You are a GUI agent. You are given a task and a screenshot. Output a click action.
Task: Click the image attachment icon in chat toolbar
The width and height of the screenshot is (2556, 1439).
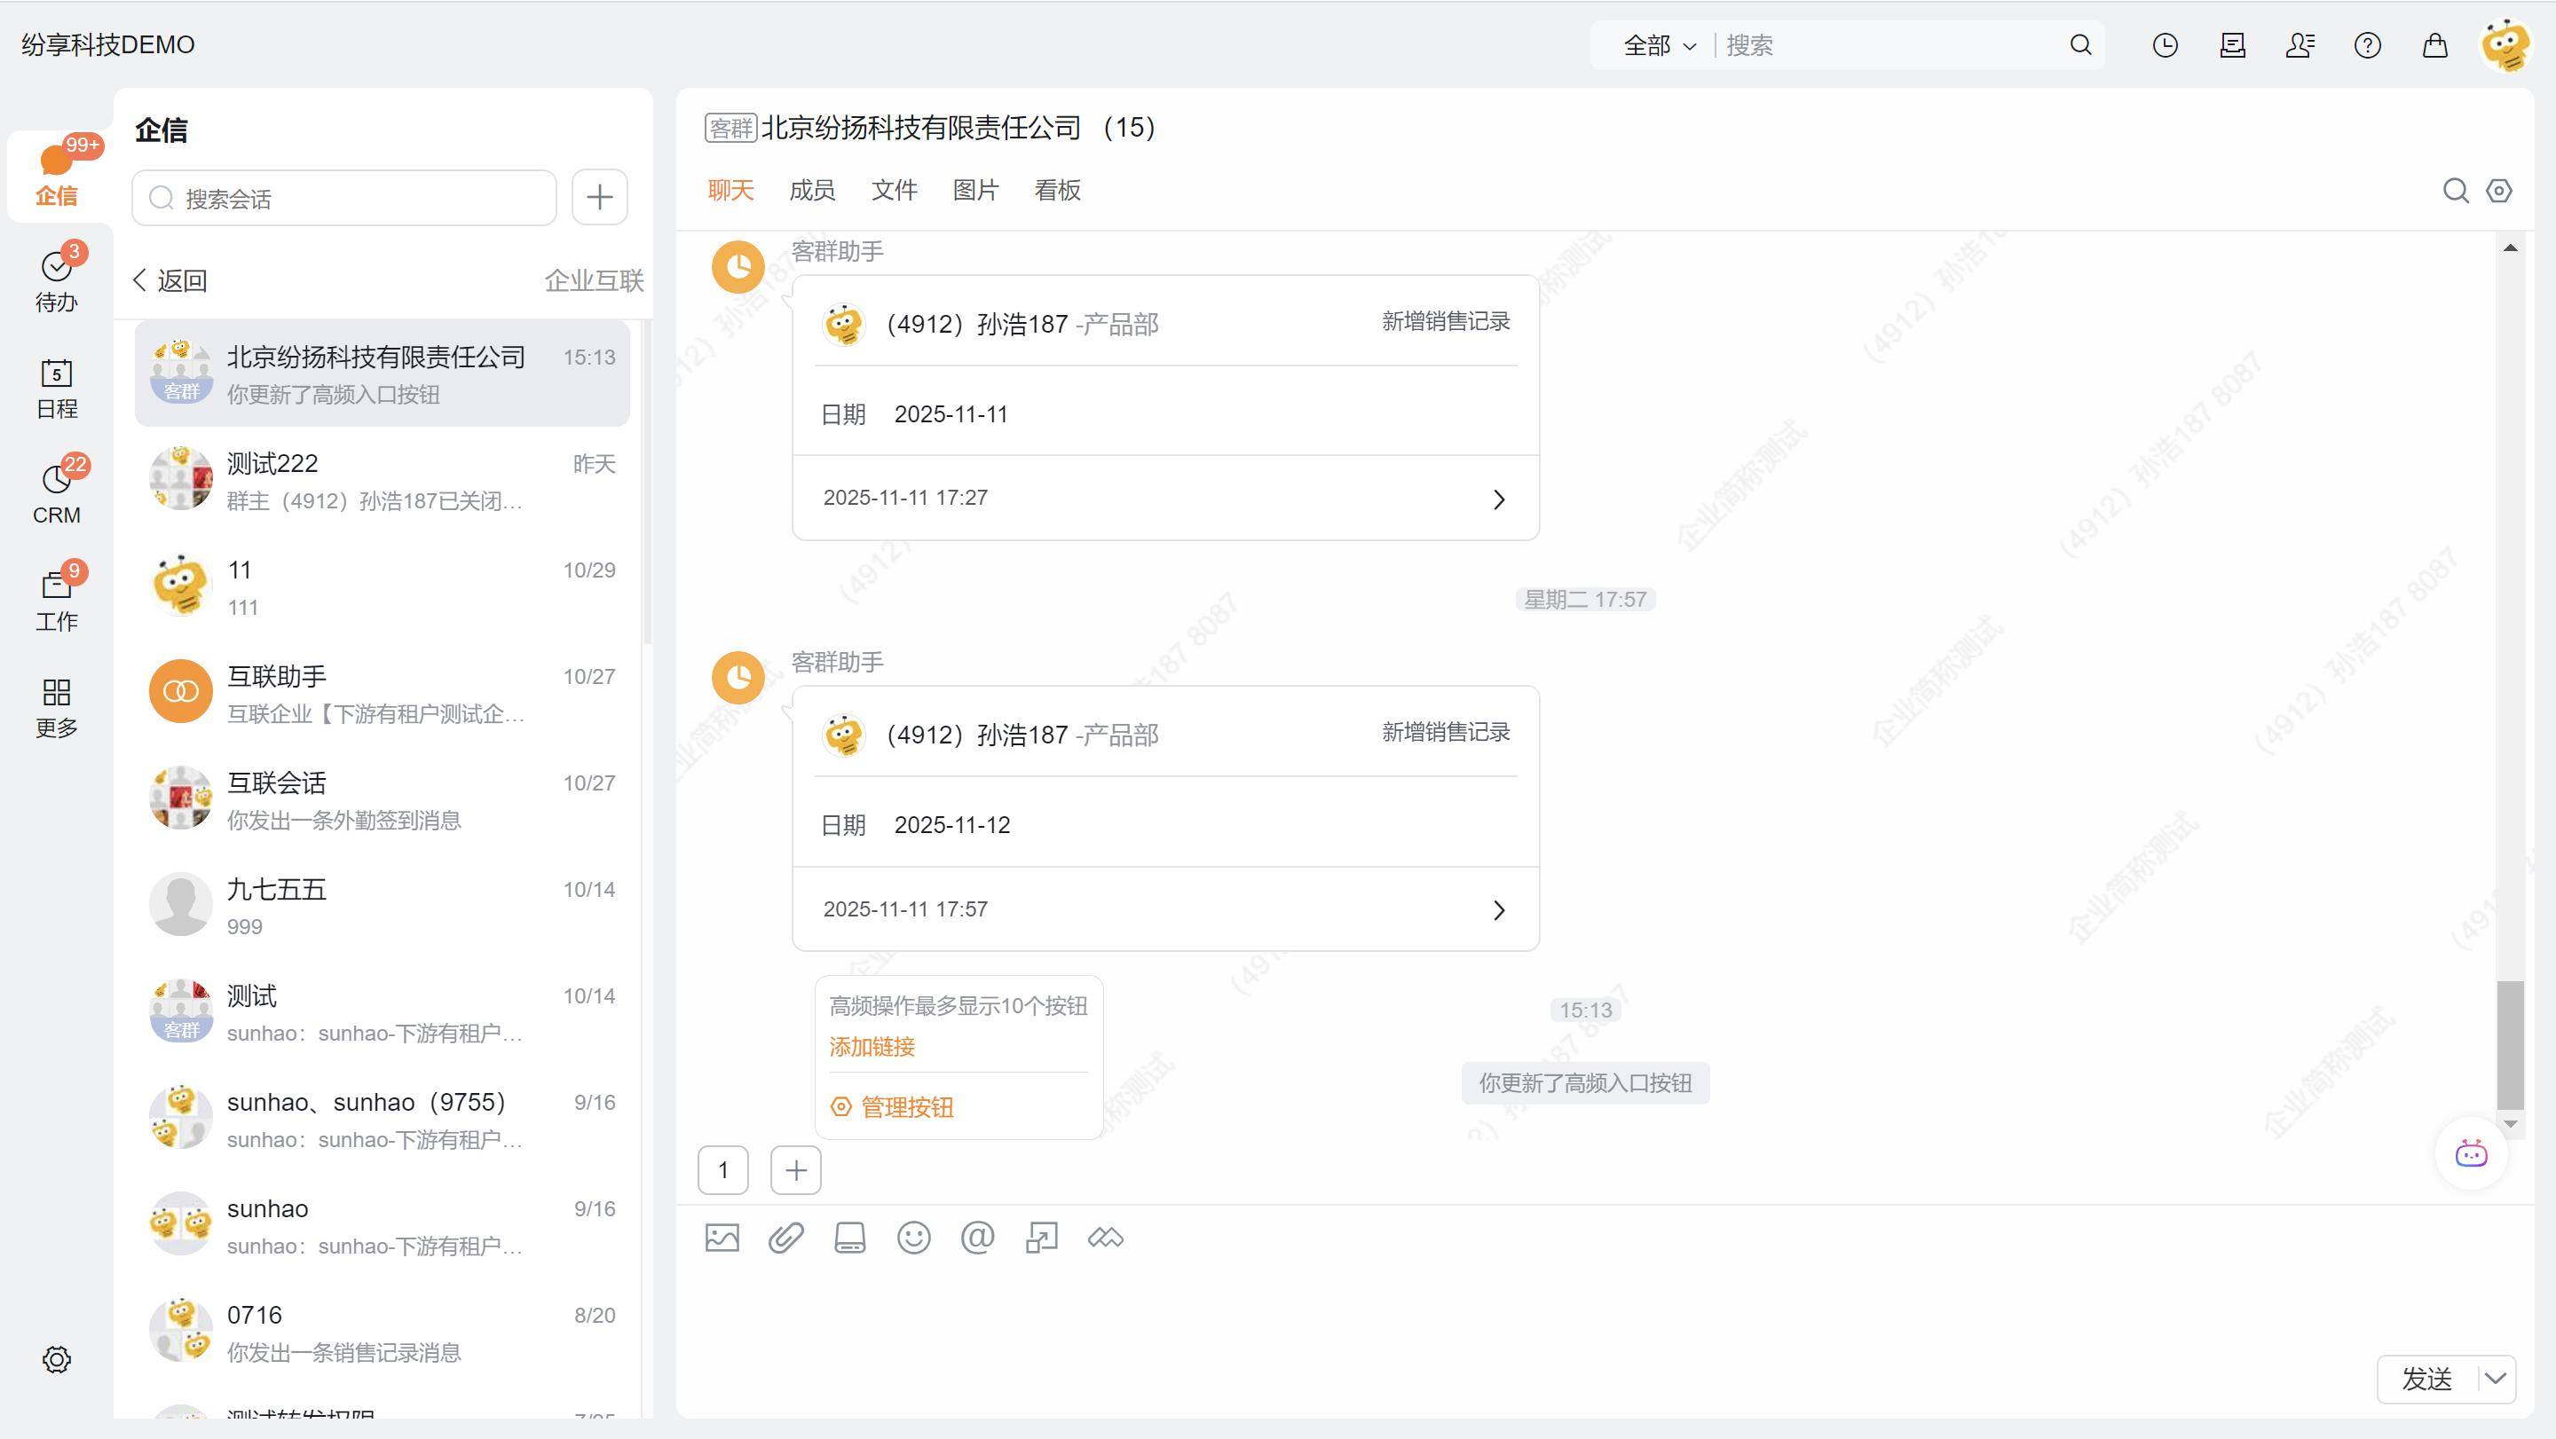(722, 1238)
